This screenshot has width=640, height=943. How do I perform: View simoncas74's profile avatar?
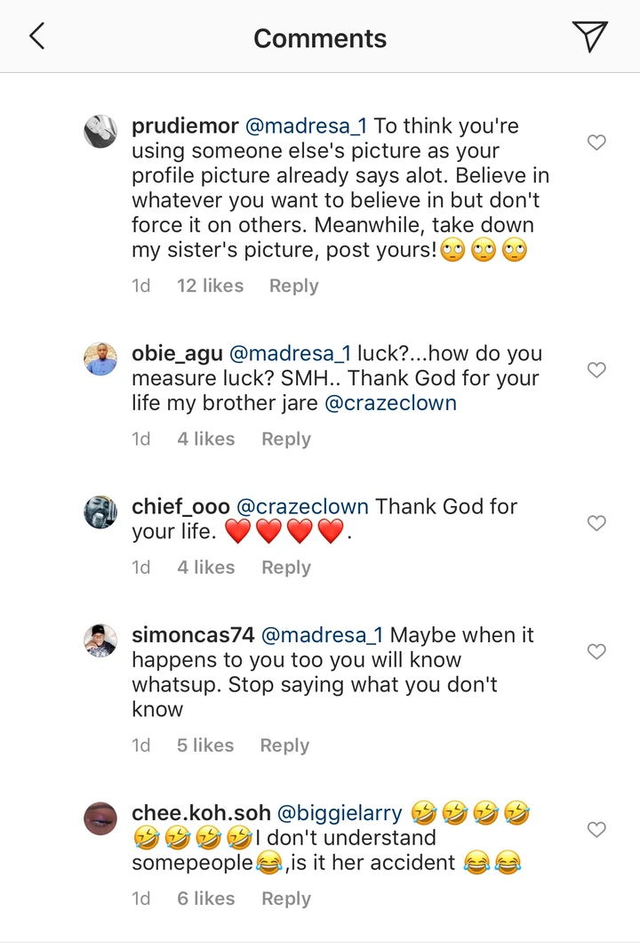click(x=100, y=641)
